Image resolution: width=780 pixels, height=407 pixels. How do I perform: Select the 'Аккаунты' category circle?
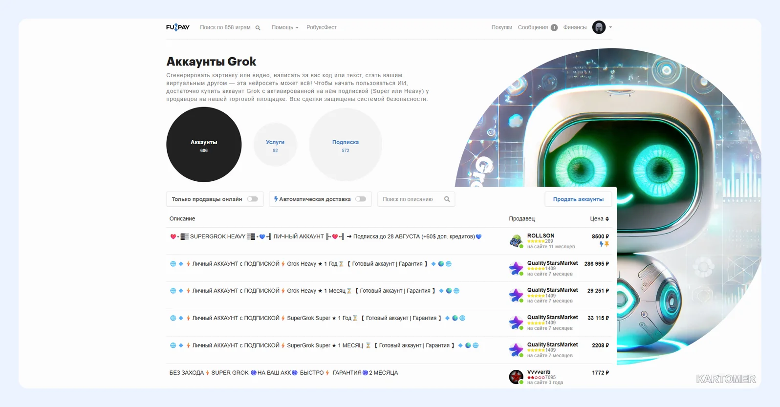coord(204,145)
